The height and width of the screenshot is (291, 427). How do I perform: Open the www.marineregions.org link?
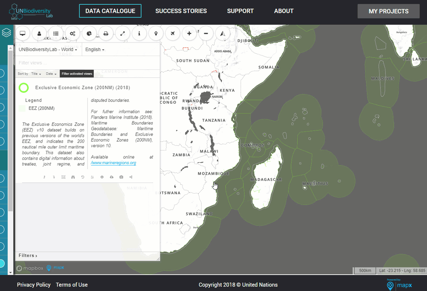(113, 163)
